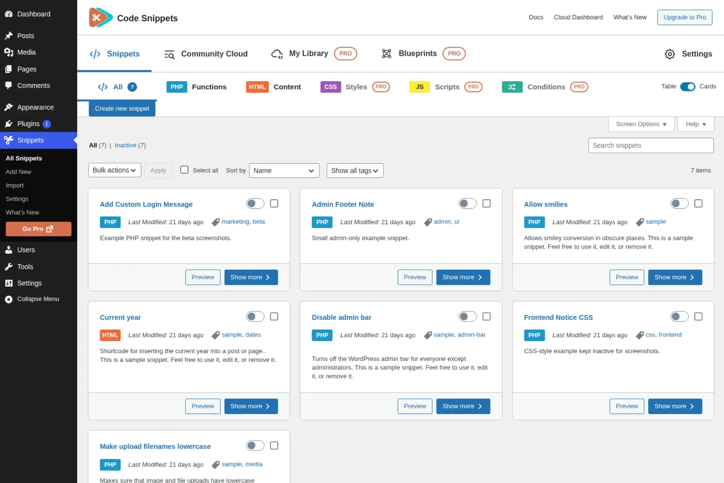Click the marketing tag link

click(x=235, y=222)
